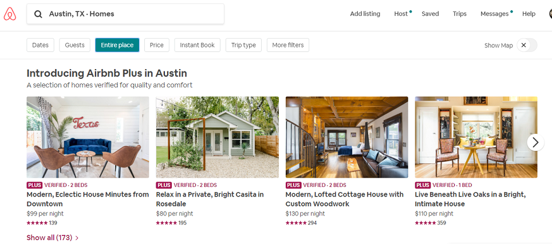Open the Lofted Cottage House photo
552x244 pixels.
point(346,137)
